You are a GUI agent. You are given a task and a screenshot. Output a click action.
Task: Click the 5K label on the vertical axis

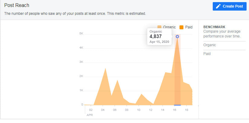coord(81,34)
